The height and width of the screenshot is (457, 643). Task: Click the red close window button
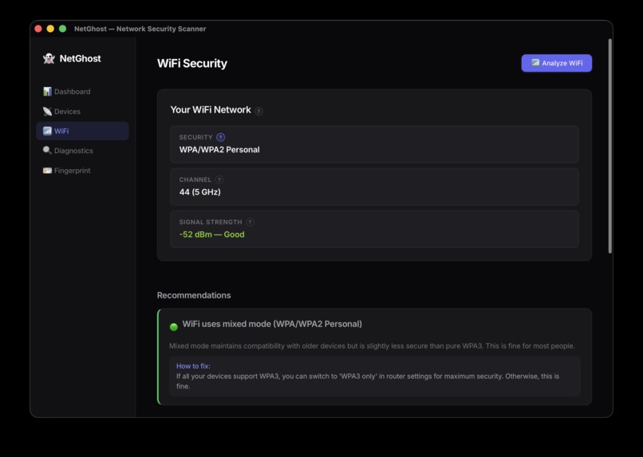(x=38, y=29)
